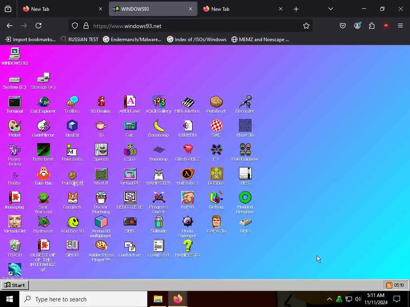Image resolution: width=410 pixels, height=307 pixels.
Task: Open the LSDJ icon
Action: (x=130, y=153)
